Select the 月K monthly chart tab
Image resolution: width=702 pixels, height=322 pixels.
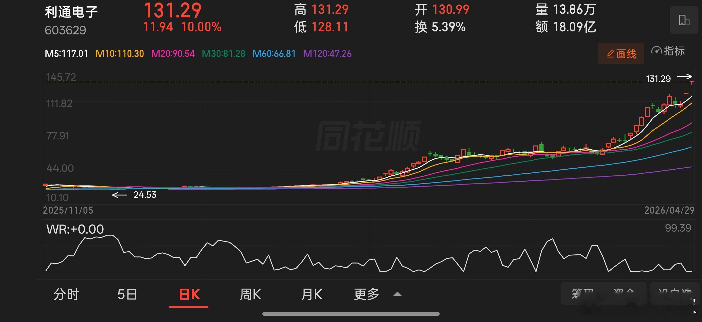(312, 294)
